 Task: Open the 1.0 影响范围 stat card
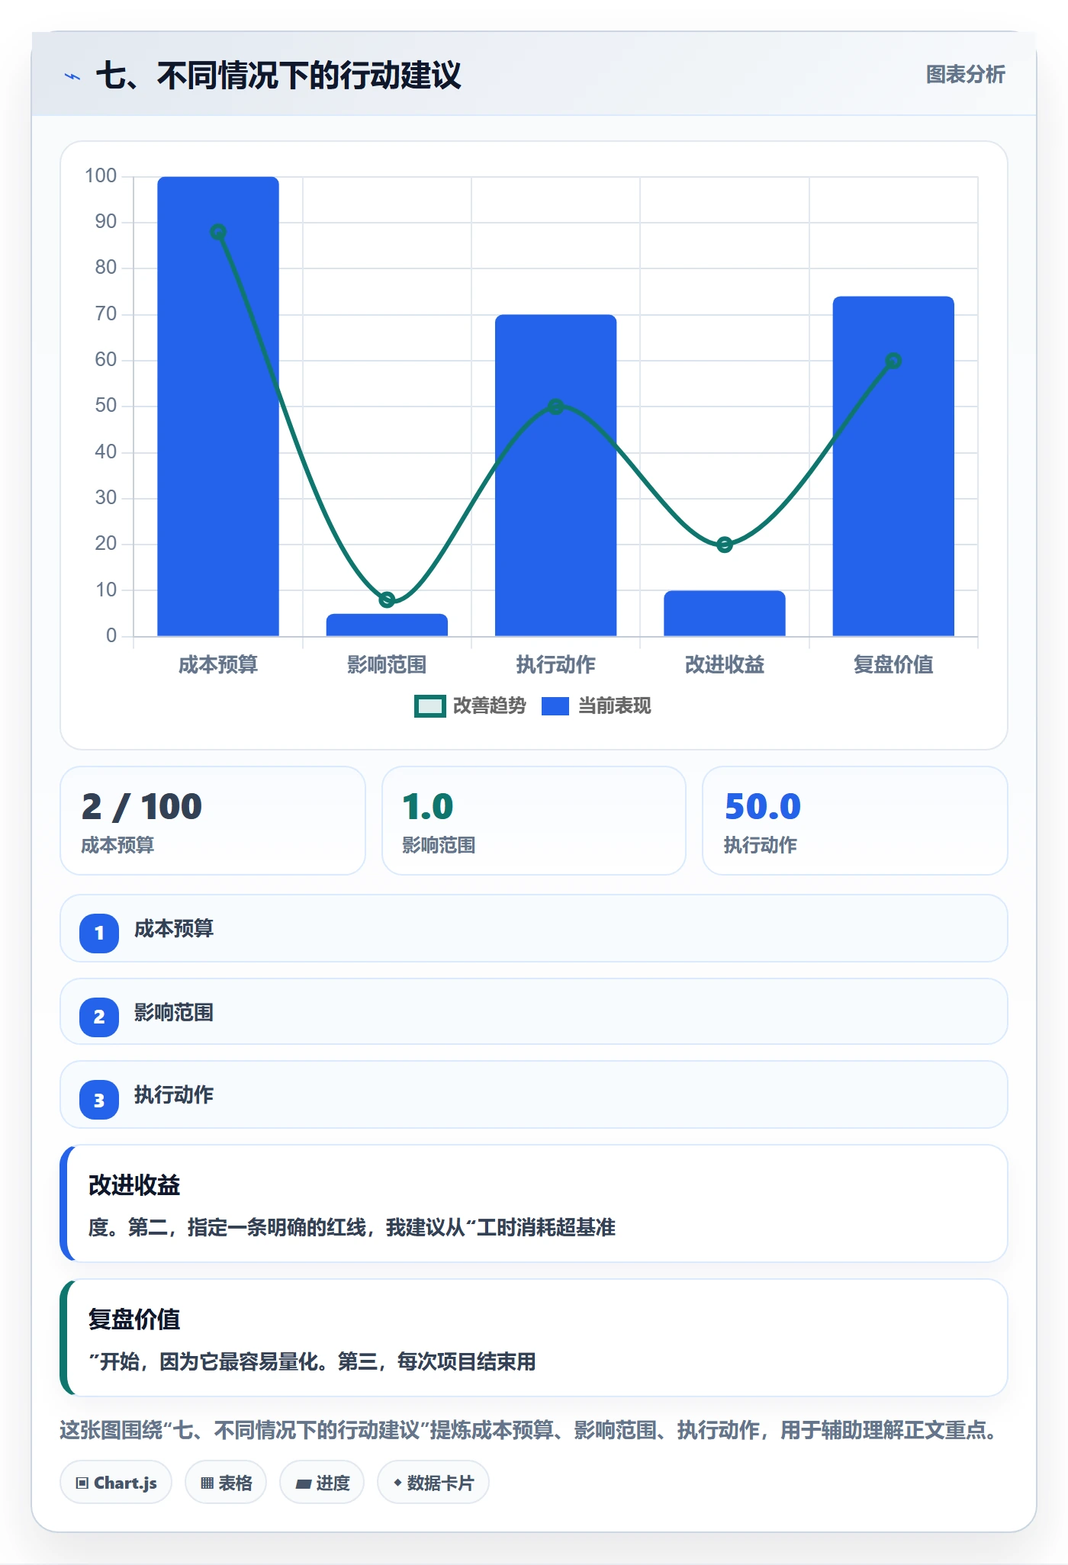(x=534, y=821)
